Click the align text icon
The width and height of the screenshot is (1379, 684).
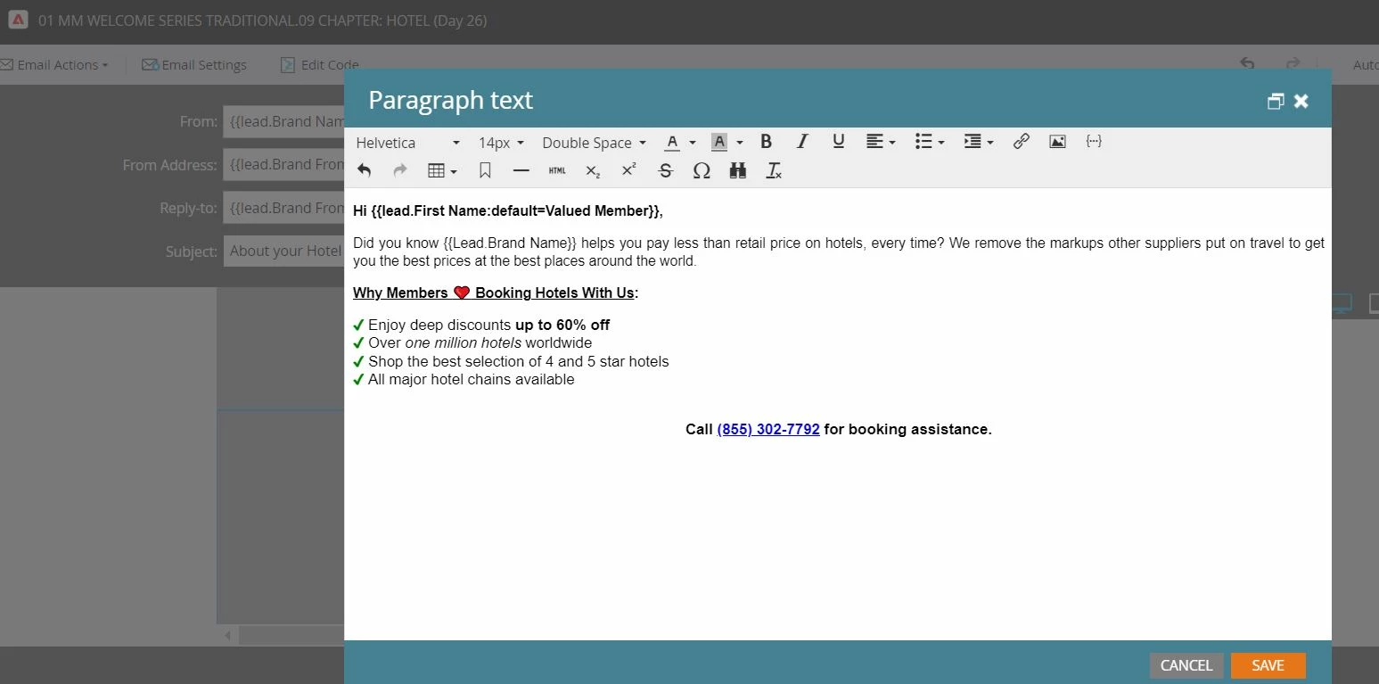[x=874, y=141]
